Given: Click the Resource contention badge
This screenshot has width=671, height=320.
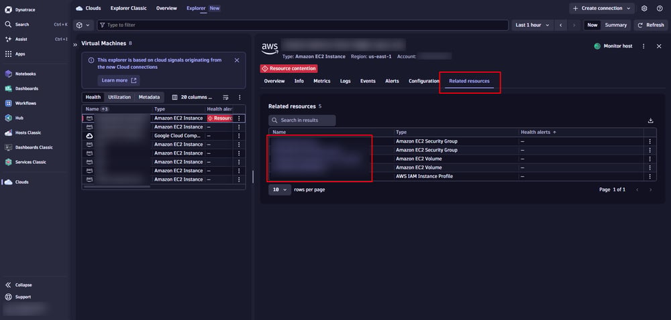Looking at the screenshot, I should click(x=289, y=68).
